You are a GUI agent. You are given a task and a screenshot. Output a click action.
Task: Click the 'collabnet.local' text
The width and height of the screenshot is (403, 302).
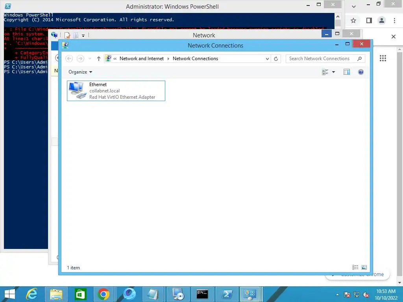(105, 91)
